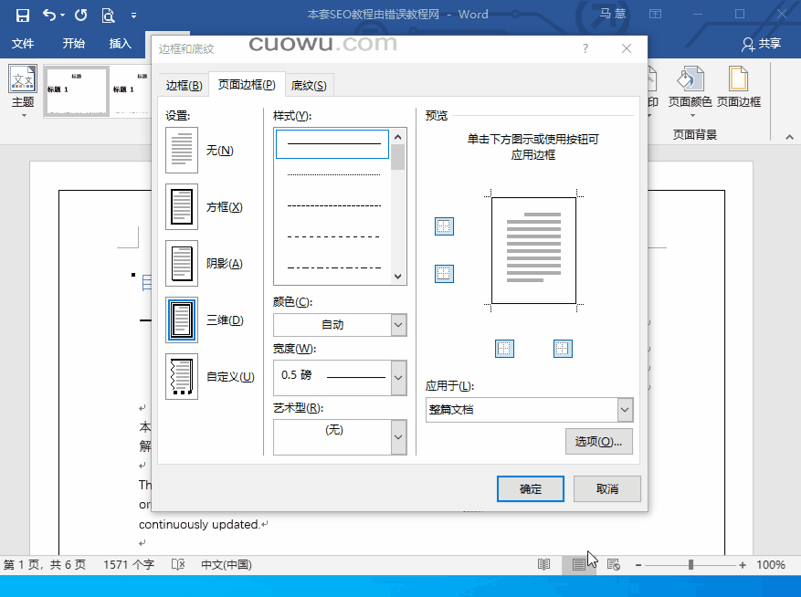Click the 取消 cancel button
Viewport: 801px width, 597px height.
tap(606, 488)
